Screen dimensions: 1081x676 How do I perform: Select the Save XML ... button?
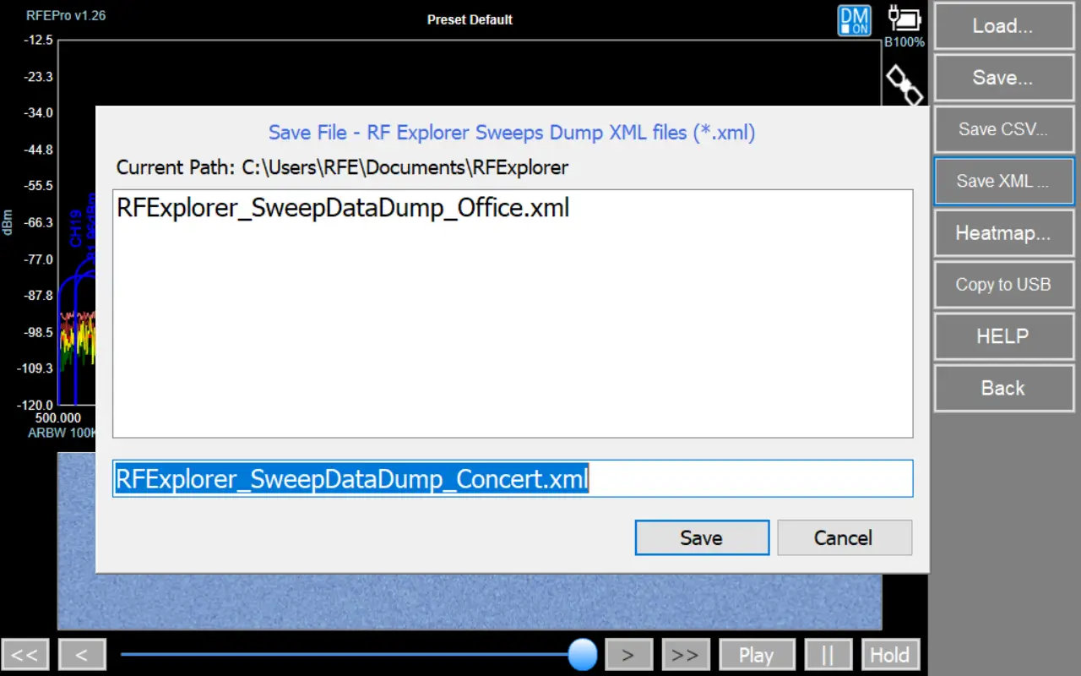(1002, 181)
